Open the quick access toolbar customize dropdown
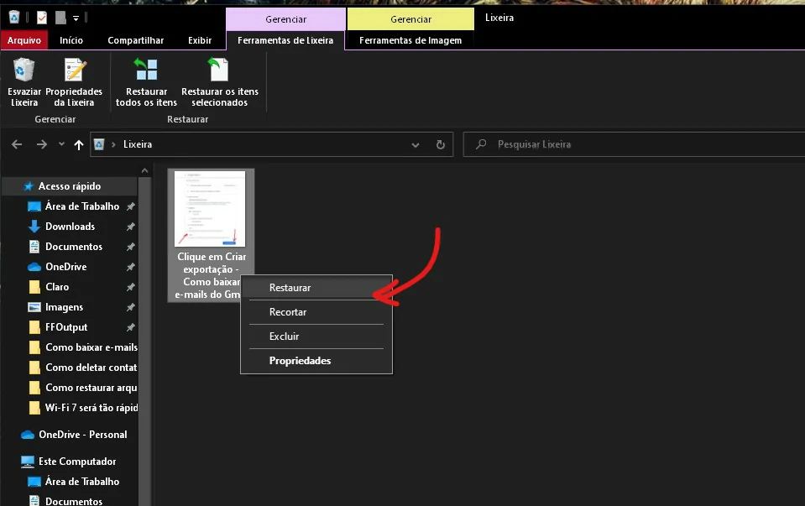This screenshot has height=506, width=805. coord(76,18)
